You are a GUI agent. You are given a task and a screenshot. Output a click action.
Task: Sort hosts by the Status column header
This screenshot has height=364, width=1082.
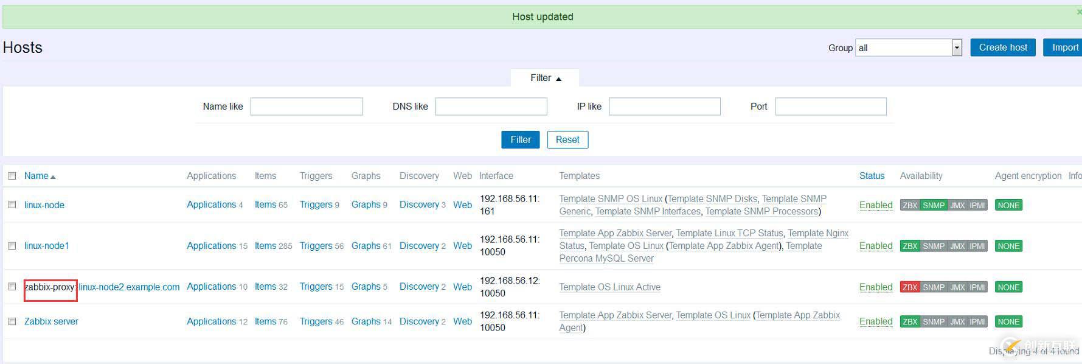point(872,176)
